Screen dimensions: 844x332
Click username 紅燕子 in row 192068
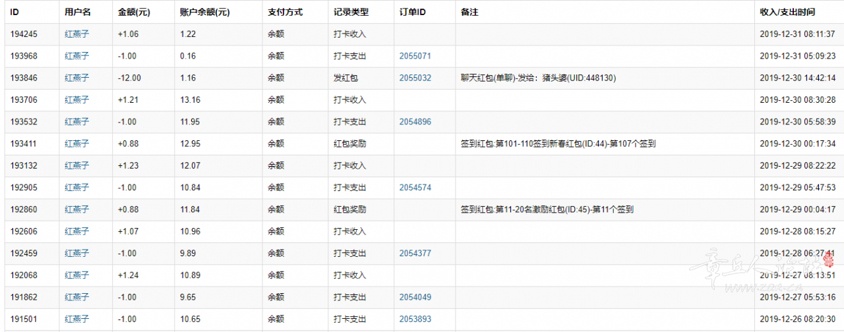coord(76,275)
